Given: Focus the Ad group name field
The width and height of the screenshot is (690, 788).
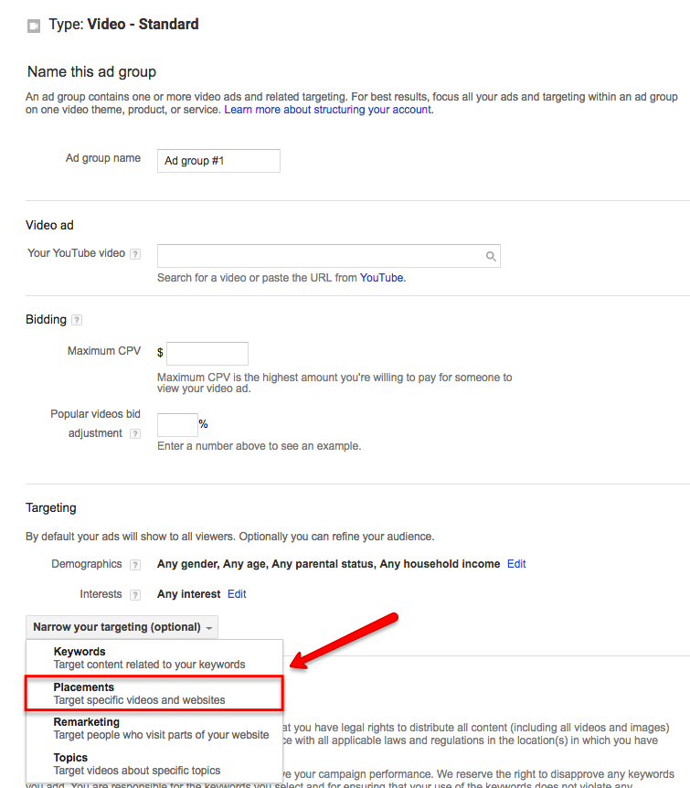Looking at the screenshot, I should 218,161.
